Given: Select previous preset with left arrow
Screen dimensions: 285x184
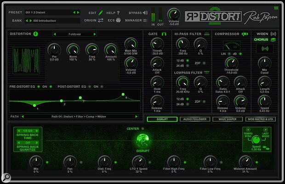Looking at the screenshot, I should 74,12.
